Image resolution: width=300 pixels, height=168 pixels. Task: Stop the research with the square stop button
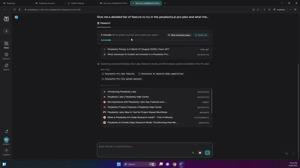pos(200,153)
